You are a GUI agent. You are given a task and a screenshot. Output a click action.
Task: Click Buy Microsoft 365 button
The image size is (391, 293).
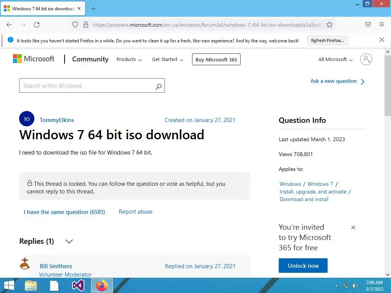tap(216, 60)
